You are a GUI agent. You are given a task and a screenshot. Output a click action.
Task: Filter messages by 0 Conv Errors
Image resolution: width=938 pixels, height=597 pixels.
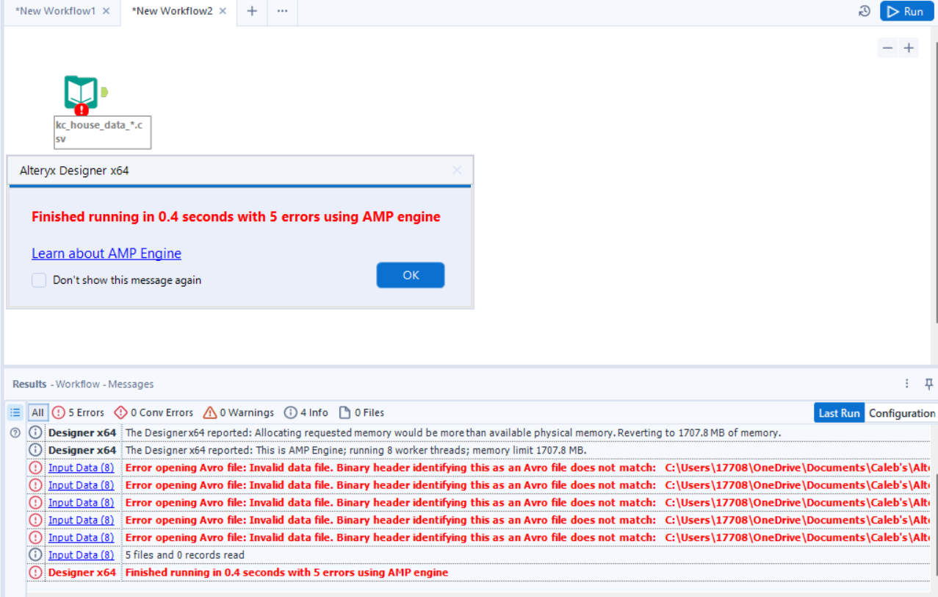(x=154, y=412)
